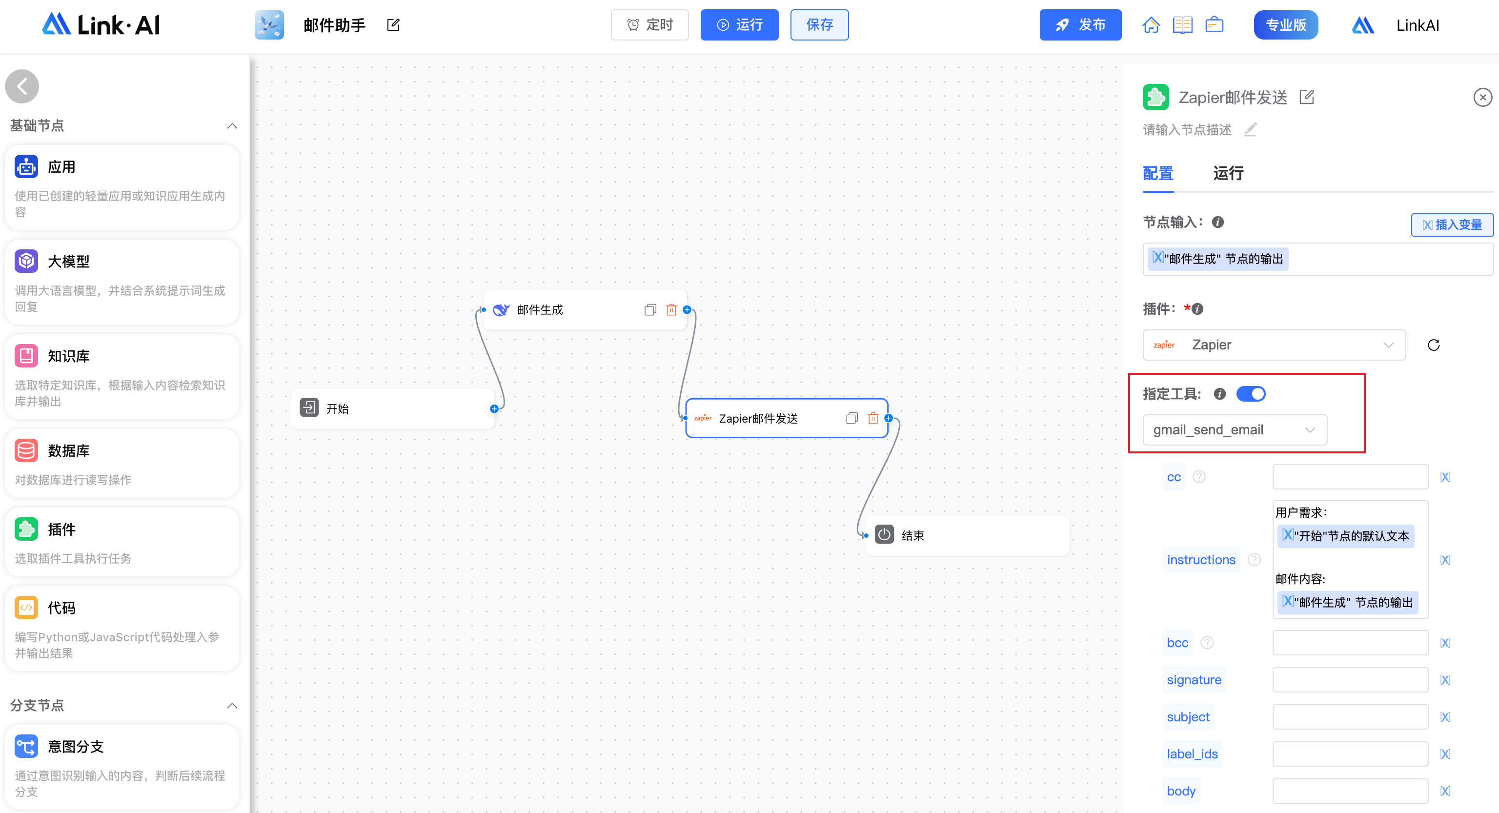Collapse the 基础节点 section
This screenshot has width=1499, height=813.
coord(232,126)
